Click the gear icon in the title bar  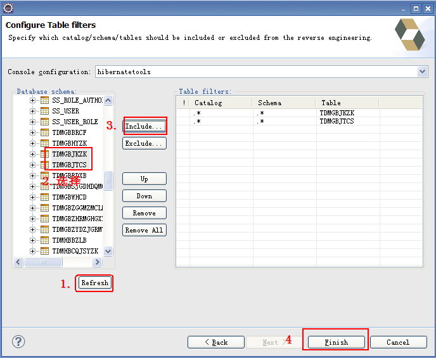pos(8,8)
